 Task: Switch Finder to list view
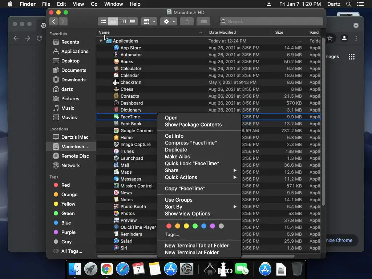[x=113, y=21]
